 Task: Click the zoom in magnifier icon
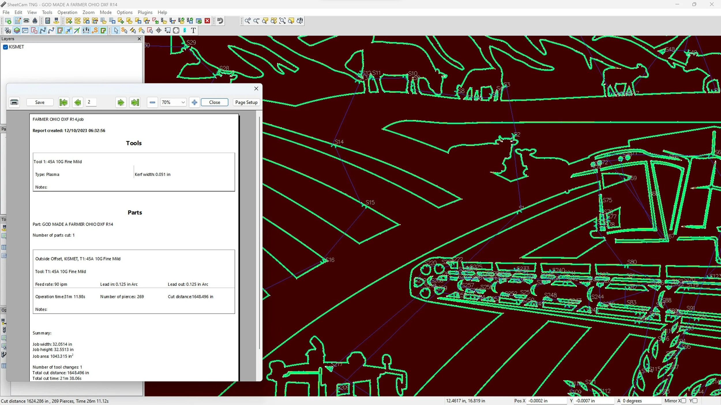click(247, 21)
